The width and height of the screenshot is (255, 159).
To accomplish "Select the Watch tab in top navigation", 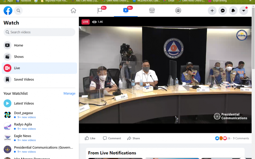I will point(126,11).
